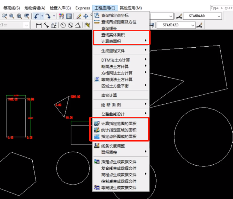233x199 pixels.
Task: Open the grid palette icon beside properties
Action: point(69,16)
